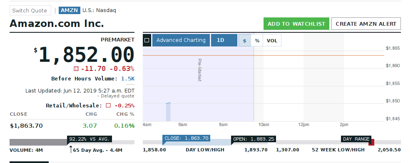
Task: Click the OPEN: 1,883.25 flag marker
Action: point(254,139)
